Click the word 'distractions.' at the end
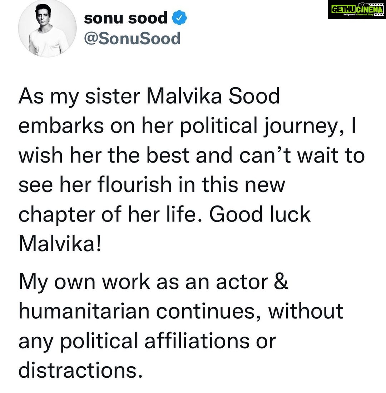The height and width of the screenshot is (393, 386). point(80,370)
